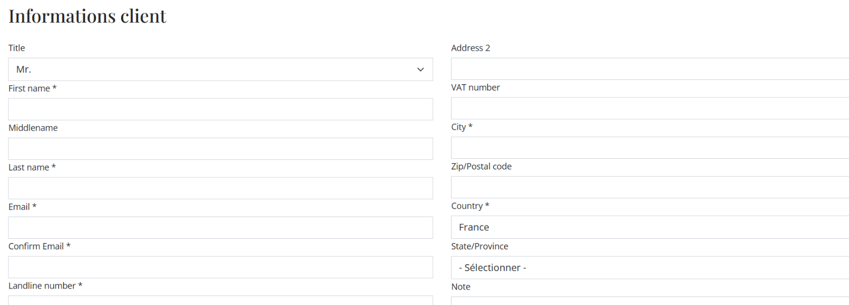The image size is (849, 305).
Task: Click the City label text
Action: [458, 127]
